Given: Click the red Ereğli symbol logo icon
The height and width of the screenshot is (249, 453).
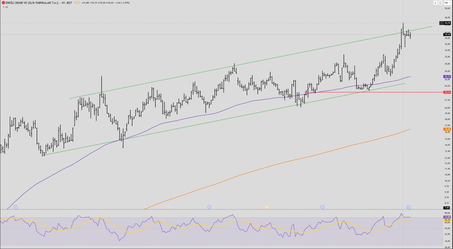Looking at the screenshot, I should [3, 3].
